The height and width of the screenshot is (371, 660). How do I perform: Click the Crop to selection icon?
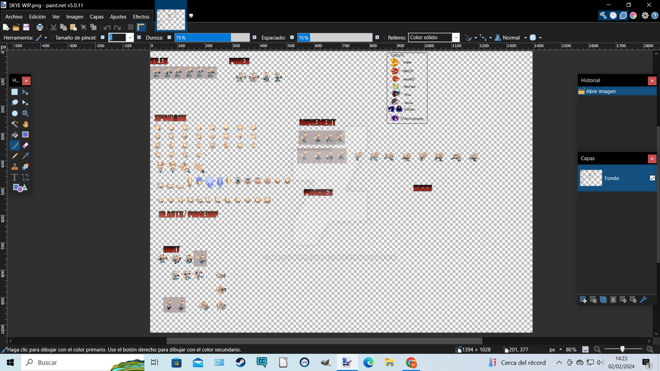coord(83,27)
